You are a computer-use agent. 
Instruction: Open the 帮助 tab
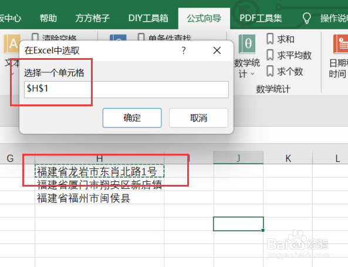[48, 18]
